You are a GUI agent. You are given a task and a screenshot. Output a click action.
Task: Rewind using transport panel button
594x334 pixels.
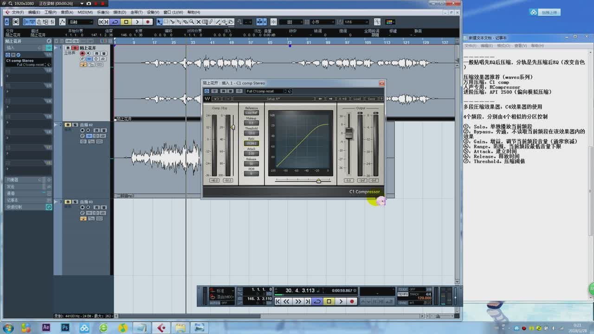pos(287,301)
